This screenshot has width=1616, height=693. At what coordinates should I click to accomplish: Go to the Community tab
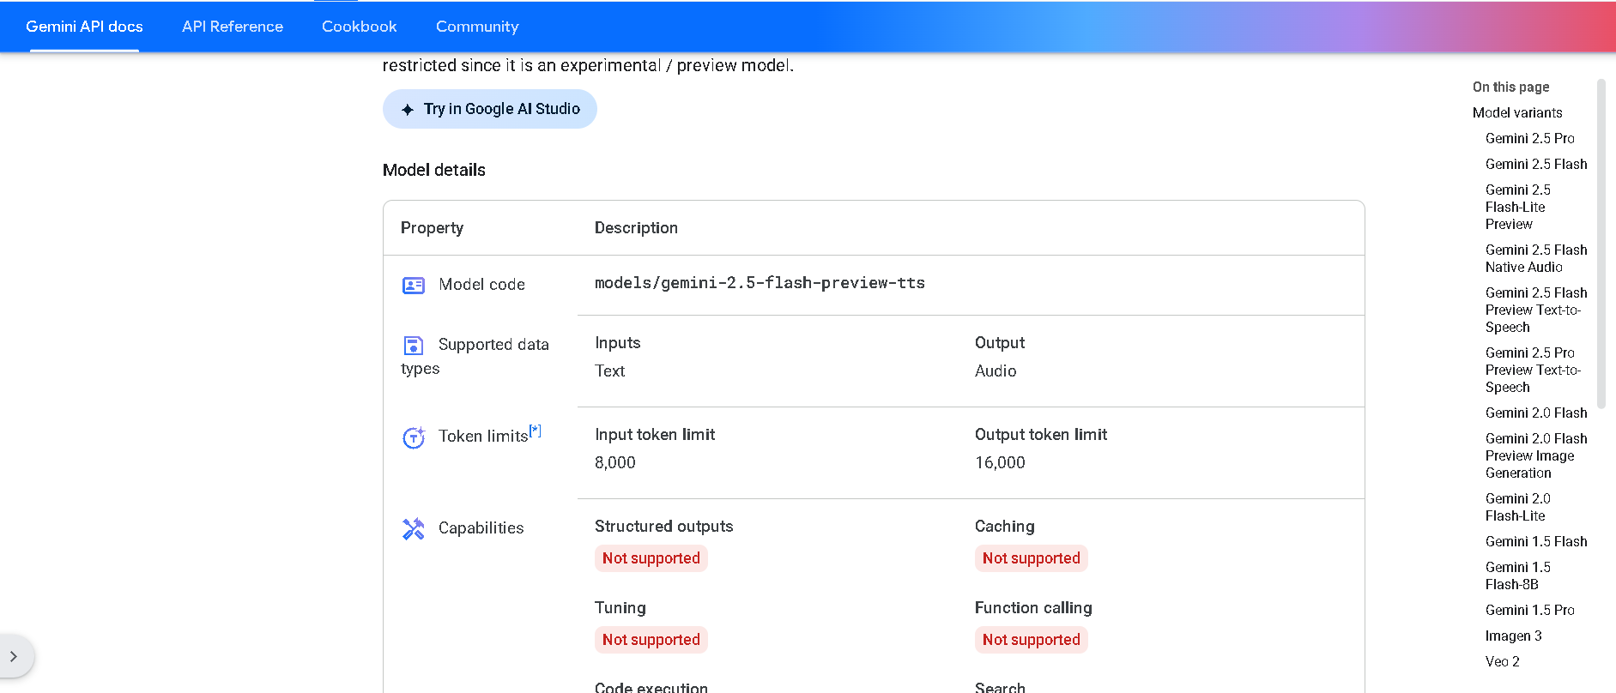(x=477, y=27)
